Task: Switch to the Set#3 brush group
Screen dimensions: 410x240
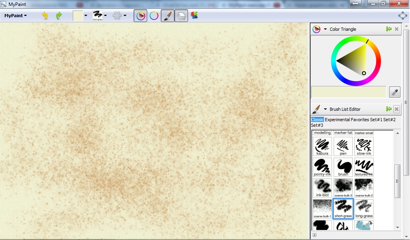Action: pyautogui.click(x=317, y=125)
